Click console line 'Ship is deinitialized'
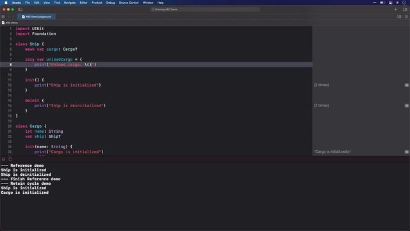Image resolution: width=410 pixels, height=231 pixels. tap(26, 175)
